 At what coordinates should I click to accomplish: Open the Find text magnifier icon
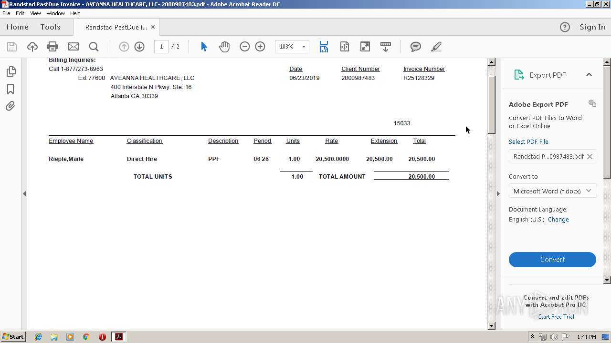94,47
